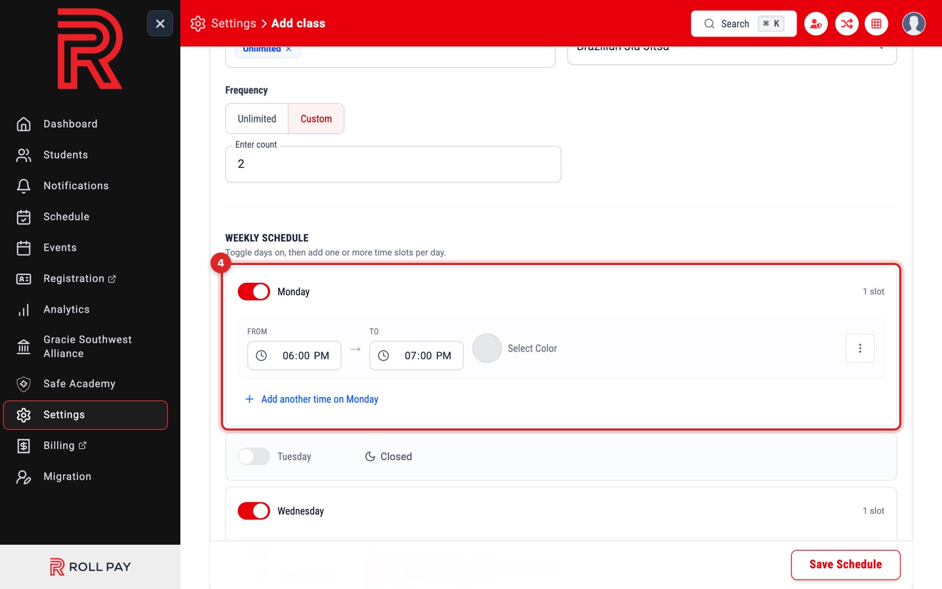Click the Settings gear icon in sidebar
Screen dimensions: 942x589
click(24, 415)
